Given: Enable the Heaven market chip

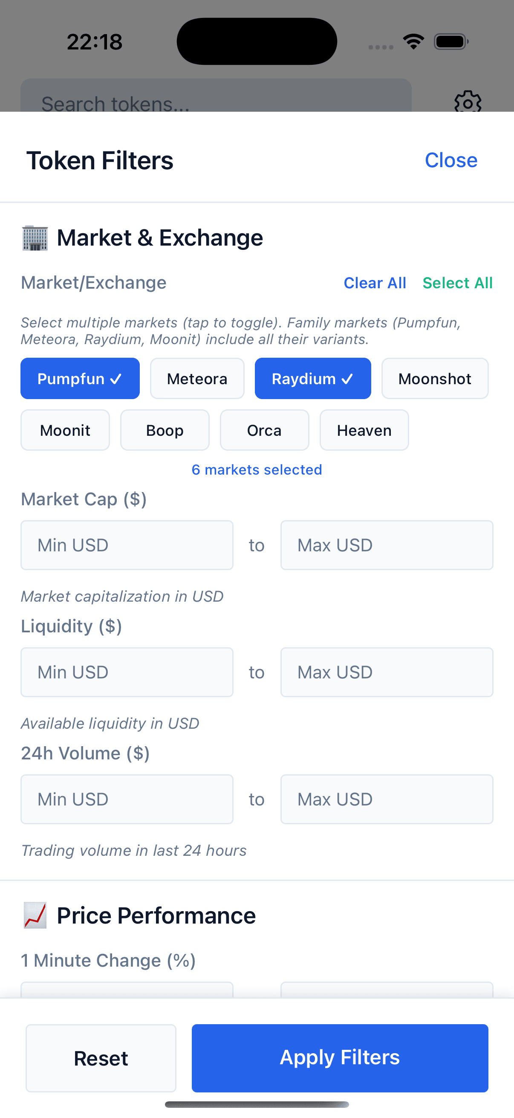Looking at the screenshot, I should coord(364,430).
